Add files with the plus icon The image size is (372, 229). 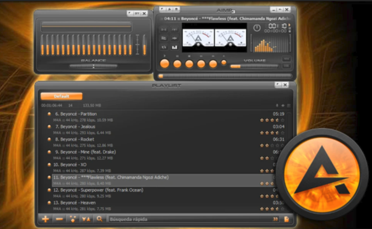pyautogui.click(x=46, y=219)
